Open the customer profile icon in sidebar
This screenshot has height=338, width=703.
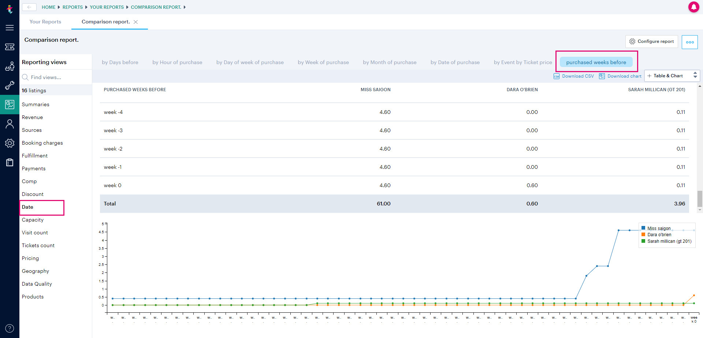point(10,124)
